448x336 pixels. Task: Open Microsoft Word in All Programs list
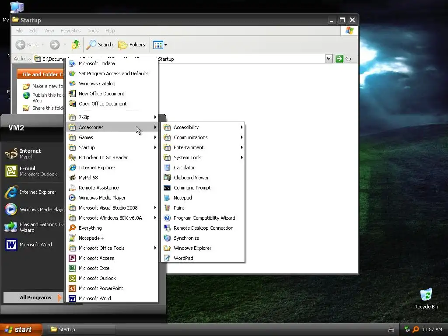pyautogui.click(x=112, y=298)
